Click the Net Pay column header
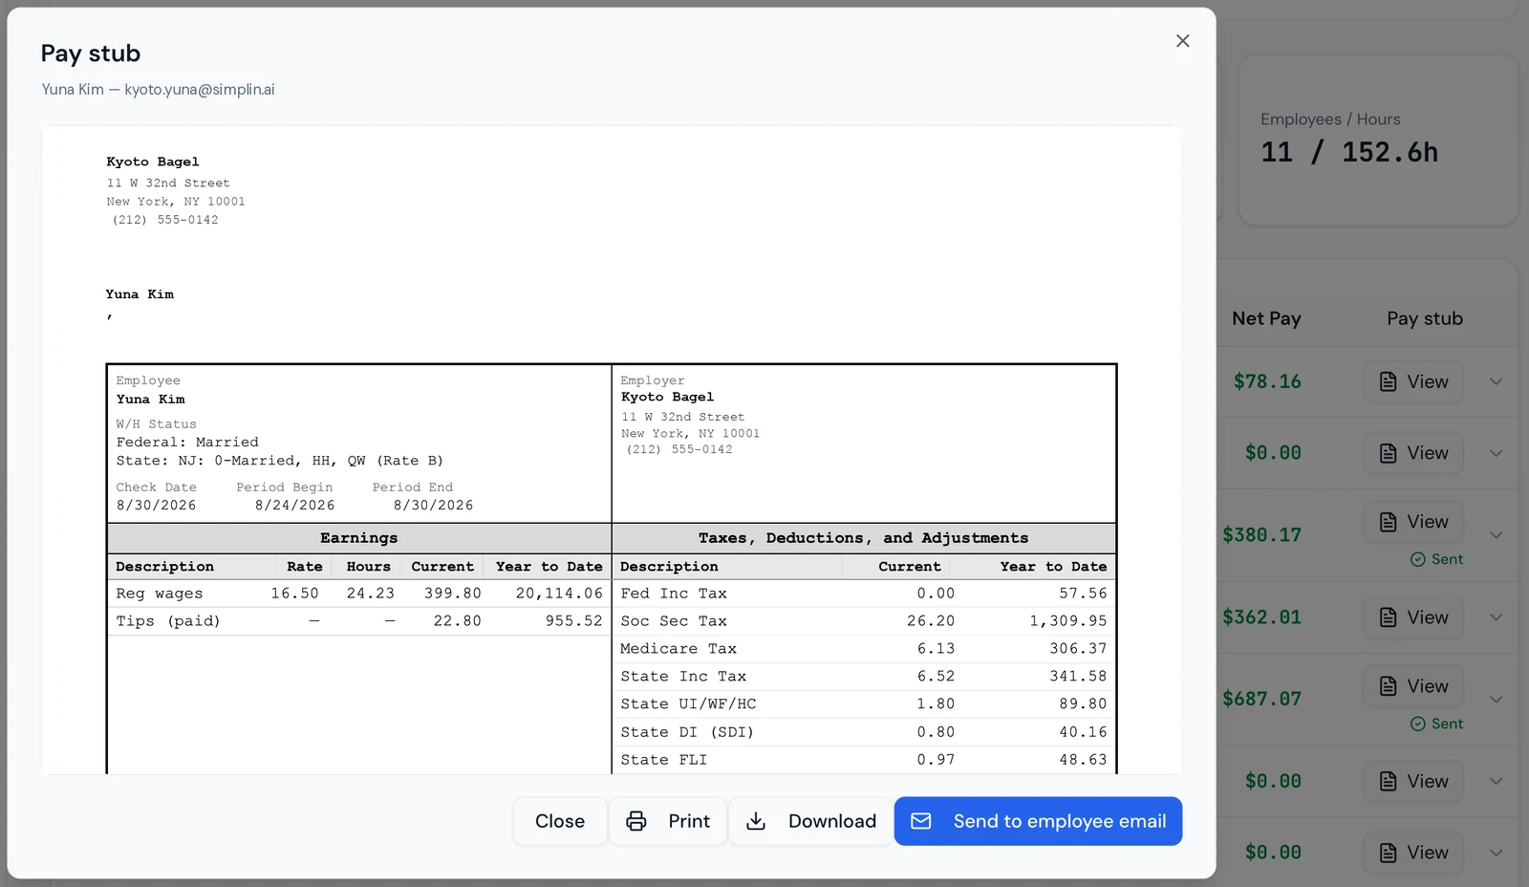Image resolution: width=1529 pixels, height=887 pixels. click(1266, 318)
